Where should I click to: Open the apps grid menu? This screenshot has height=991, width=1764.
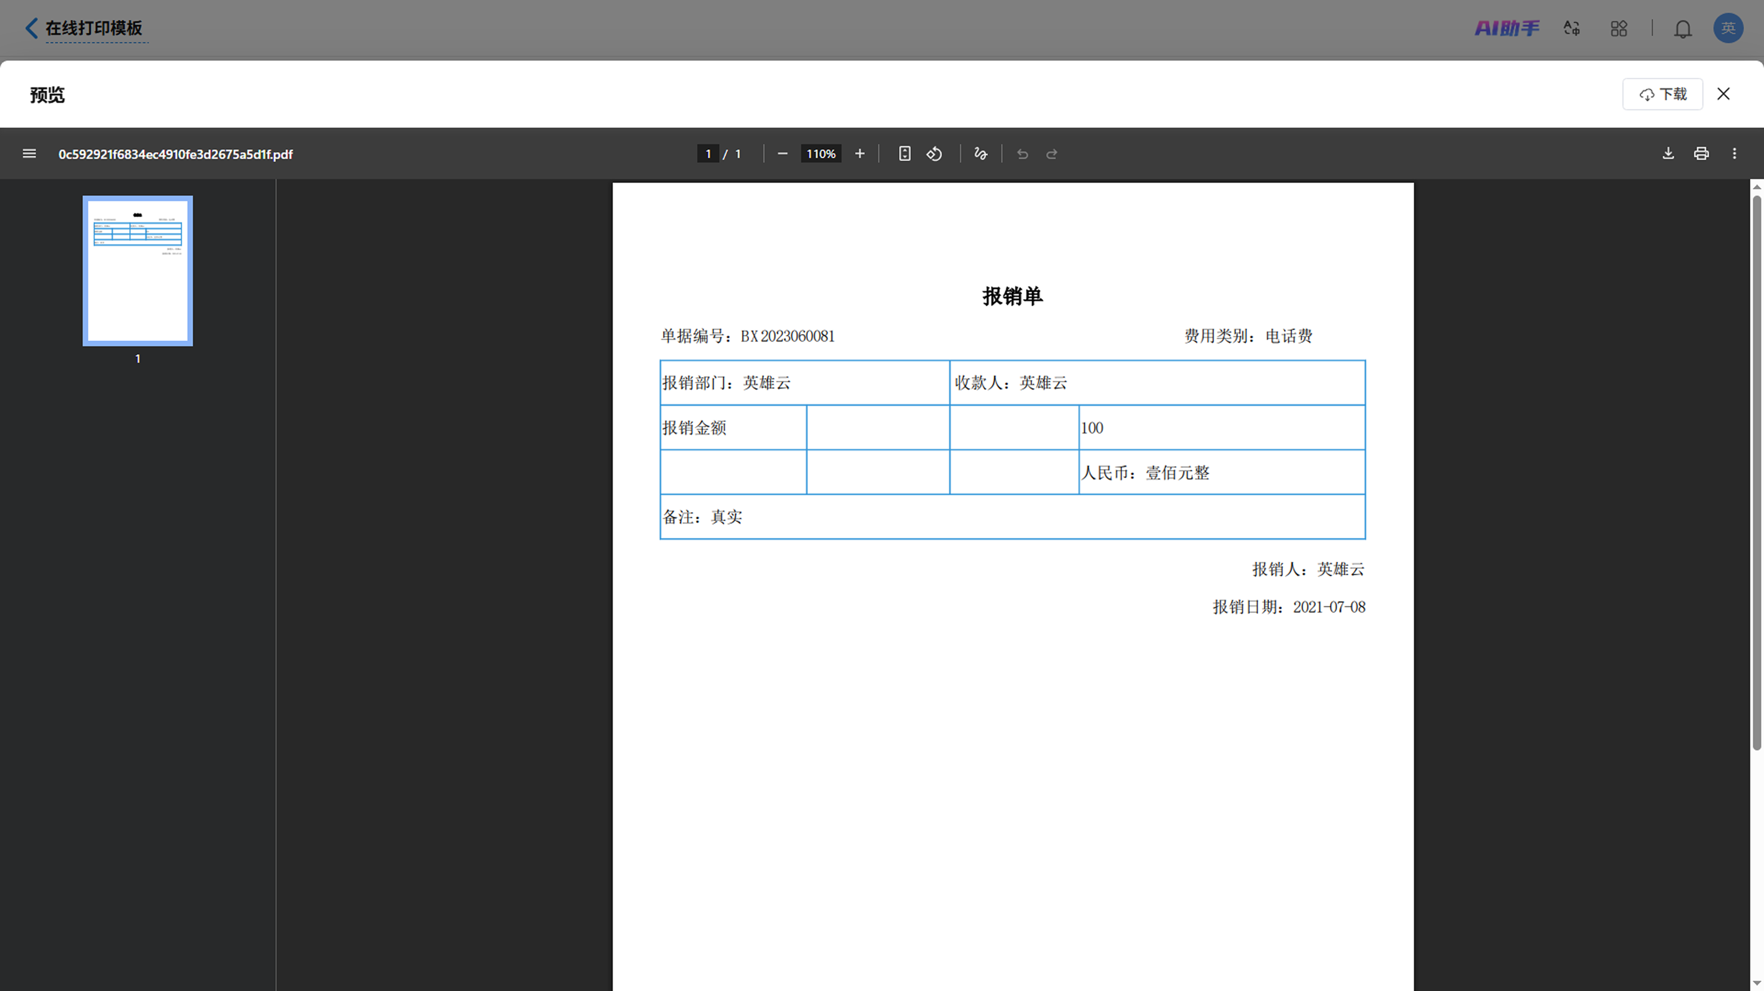(x=1619, y=28)
